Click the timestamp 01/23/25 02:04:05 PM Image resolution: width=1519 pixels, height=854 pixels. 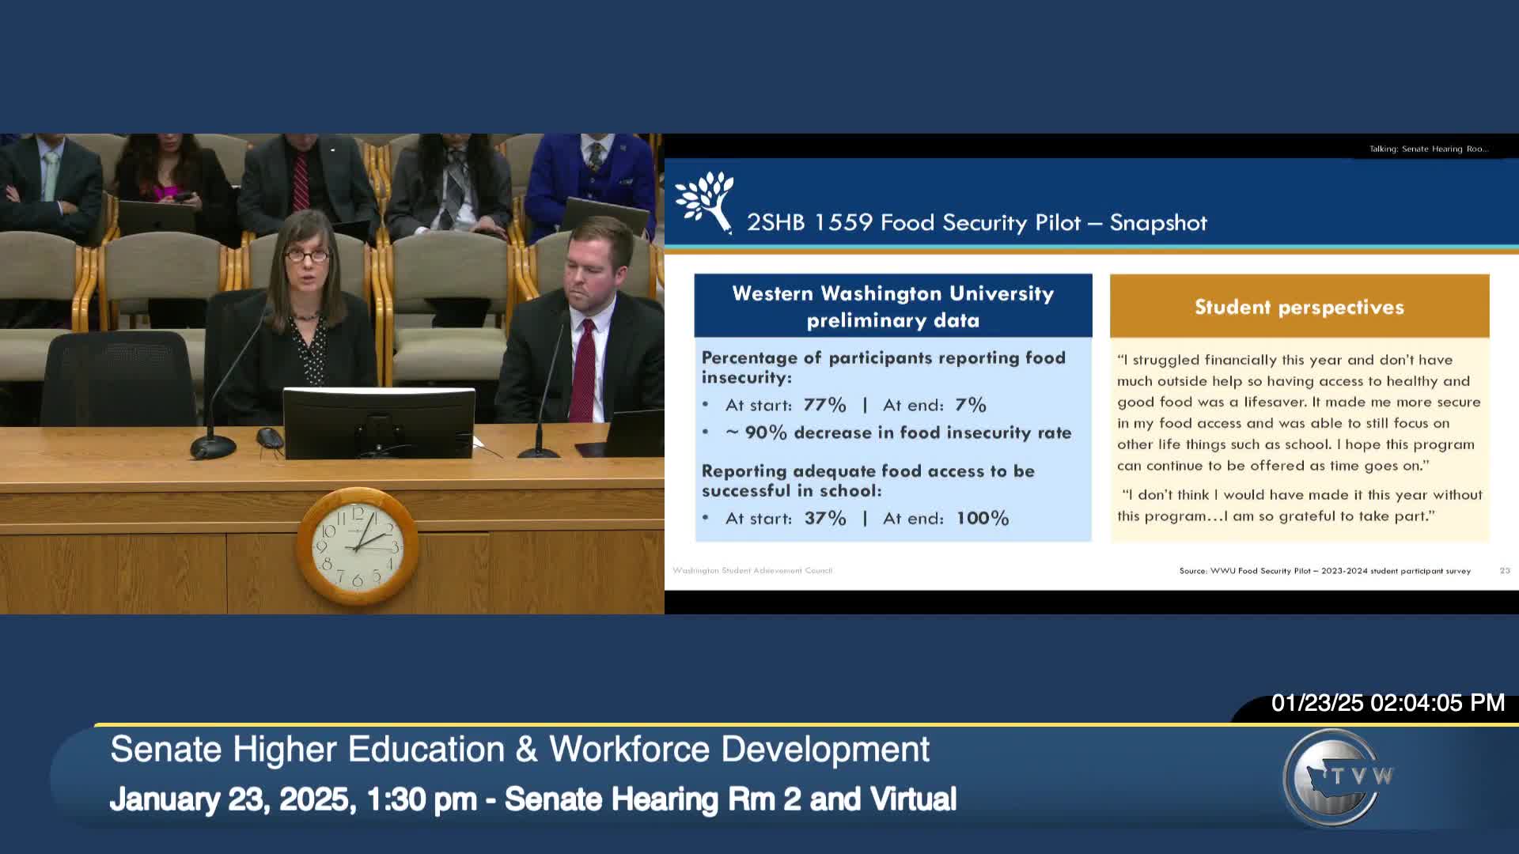(1387, 703)
